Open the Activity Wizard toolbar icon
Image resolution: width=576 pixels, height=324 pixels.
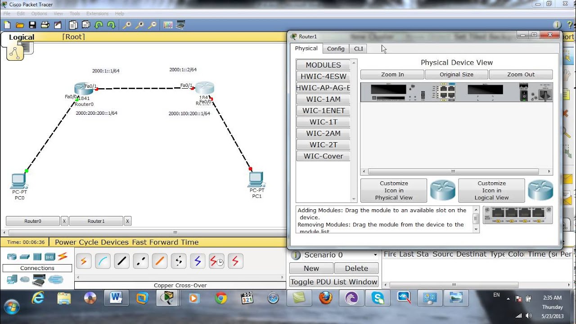click(x=58, y=25)
